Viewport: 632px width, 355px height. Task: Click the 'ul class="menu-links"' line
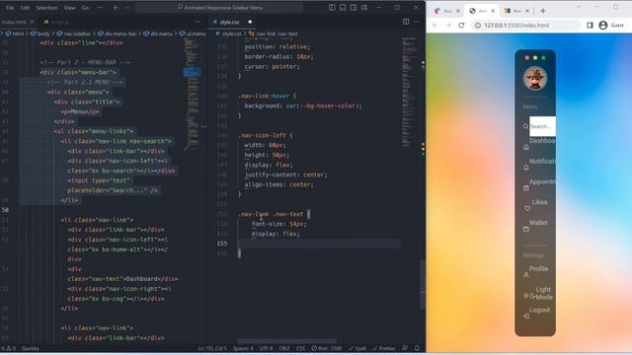[94, 131]
